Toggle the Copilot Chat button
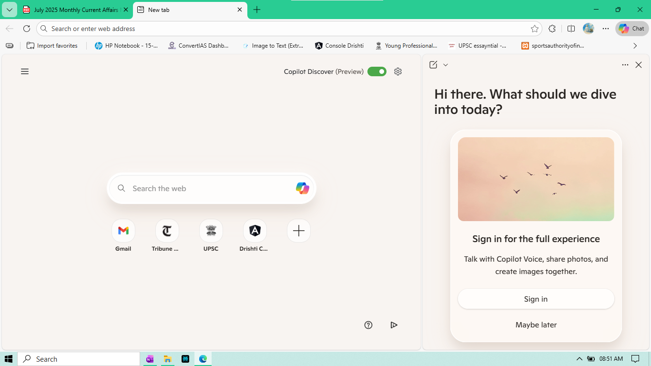The height and width of the screenshot is (366, 651). click(x=632, y=29)
